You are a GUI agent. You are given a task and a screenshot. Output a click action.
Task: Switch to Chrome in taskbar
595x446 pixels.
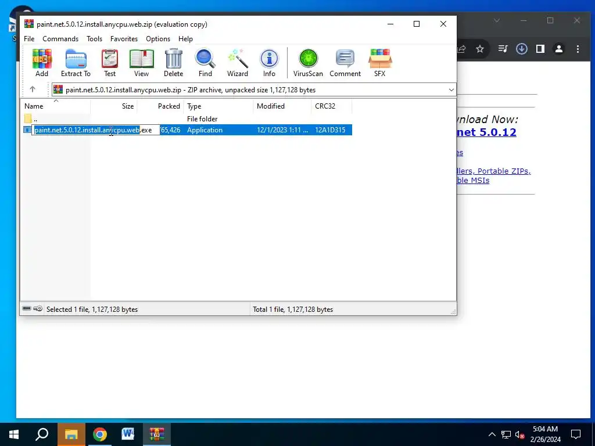[x=99, y=434]
